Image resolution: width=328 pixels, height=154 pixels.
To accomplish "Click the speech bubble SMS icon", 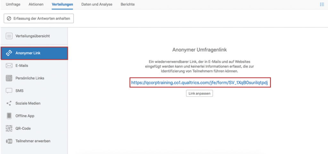I will 9,91.
